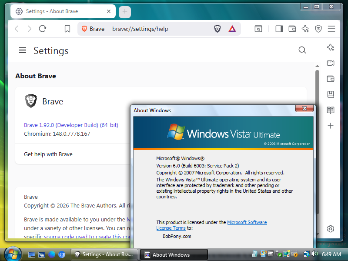The height and width of the screenshot is (261, 348).
Task: Click the Chromium: 148.0.7778.167 version text
Action: [57, 134]
